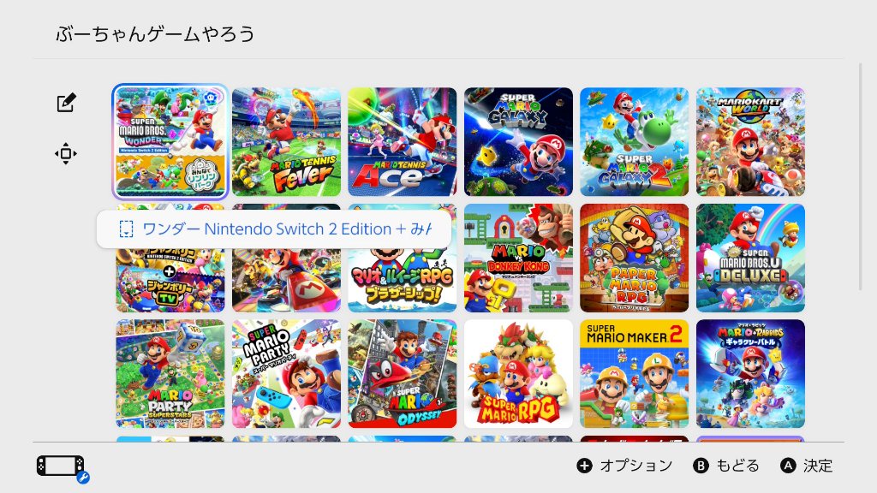The height and width of the screenshot is (493, 877).
Task: Open Super Mario Odyssey tile
Action: [x=403, y=374]
